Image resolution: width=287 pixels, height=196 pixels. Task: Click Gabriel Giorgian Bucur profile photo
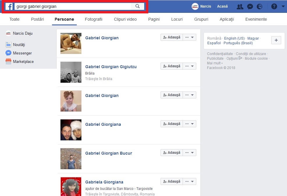coord(71,159)
